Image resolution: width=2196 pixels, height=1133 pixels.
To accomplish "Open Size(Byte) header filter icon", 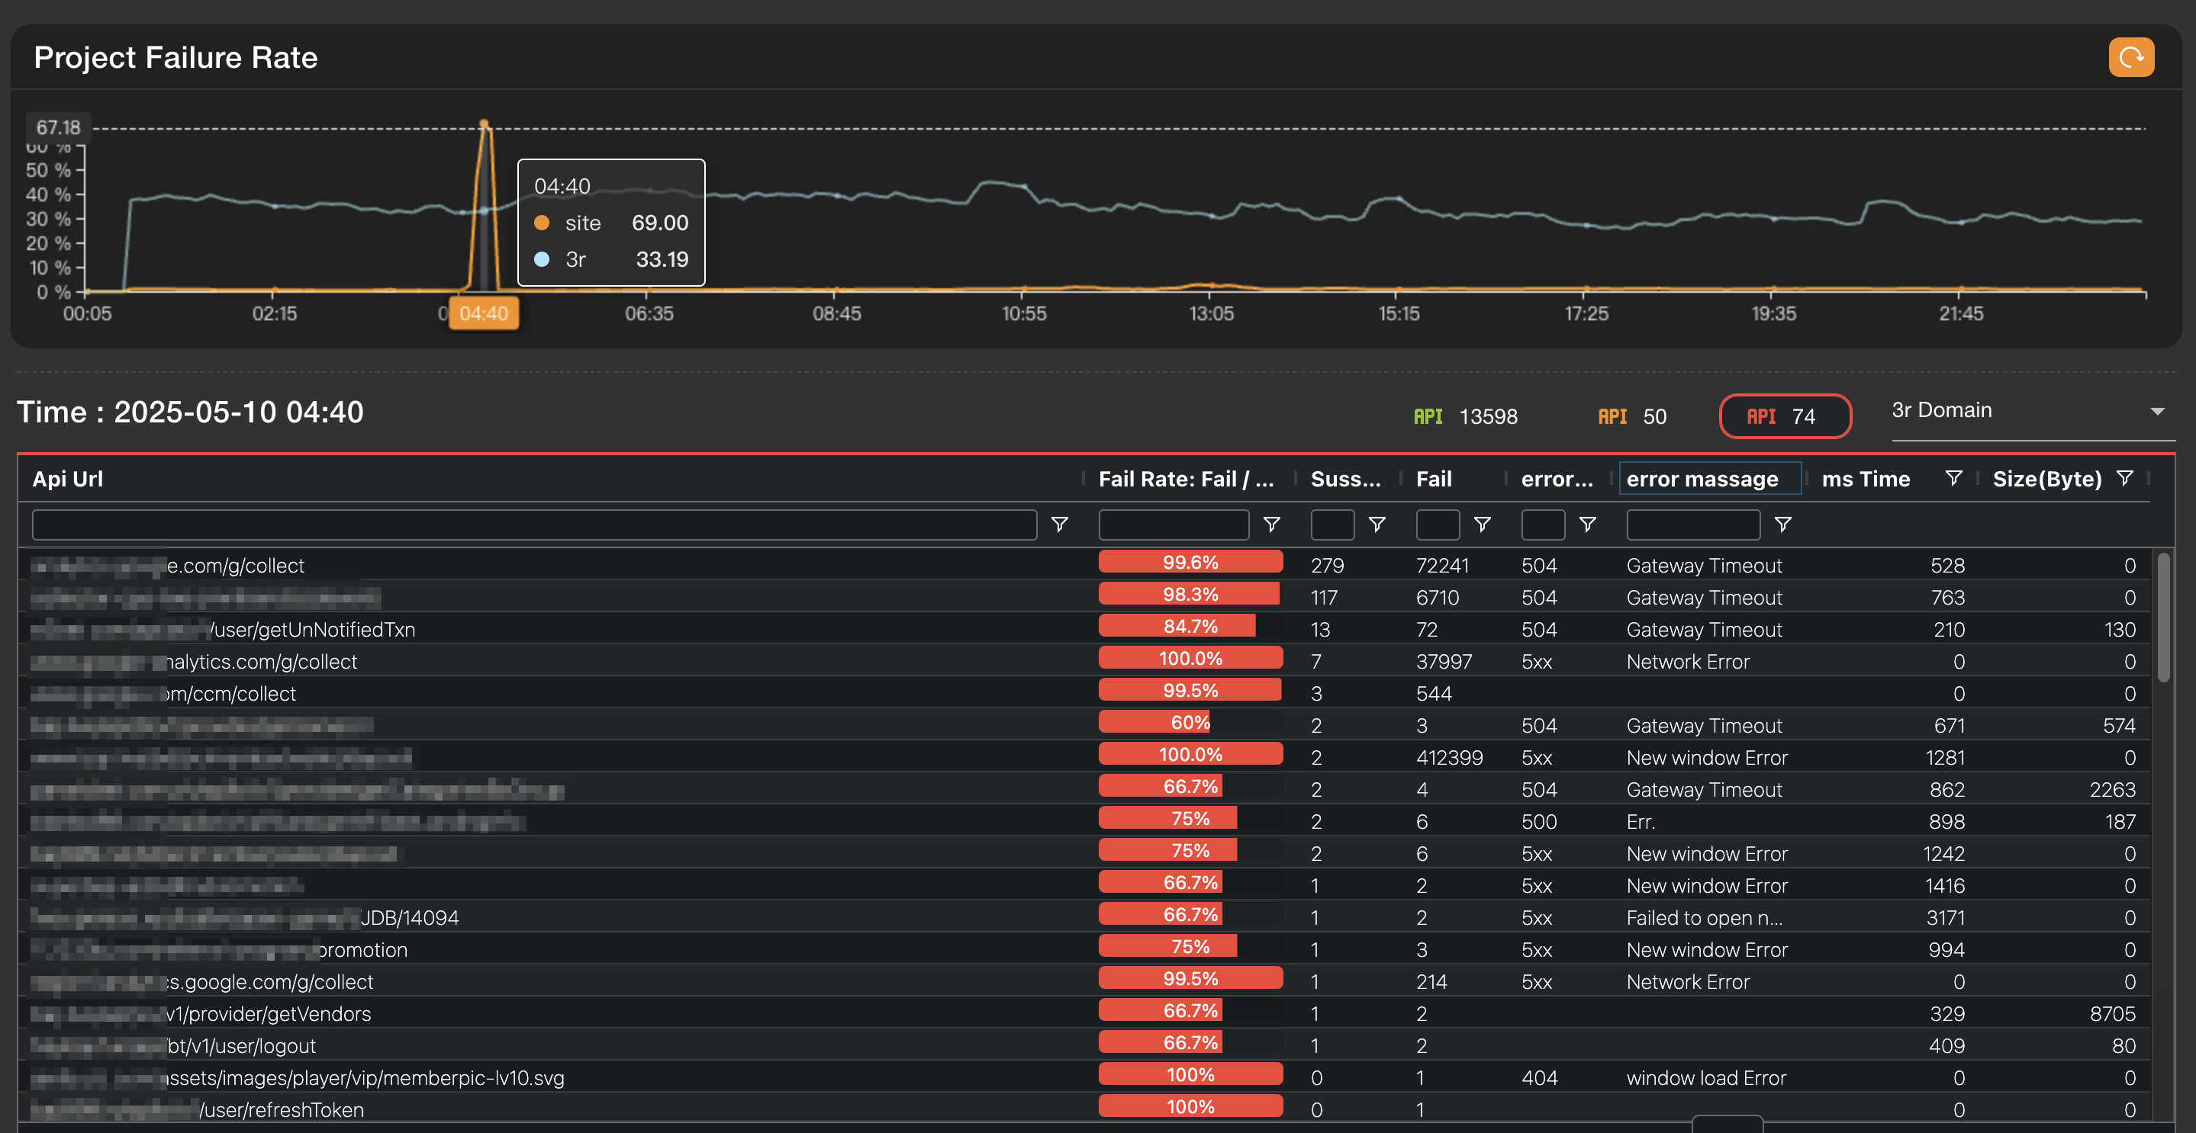I will click(2125, 478).
